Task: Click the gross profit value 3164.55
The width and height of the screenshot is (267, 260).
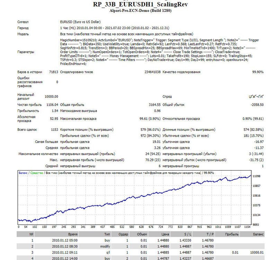Action: point(154,105)
